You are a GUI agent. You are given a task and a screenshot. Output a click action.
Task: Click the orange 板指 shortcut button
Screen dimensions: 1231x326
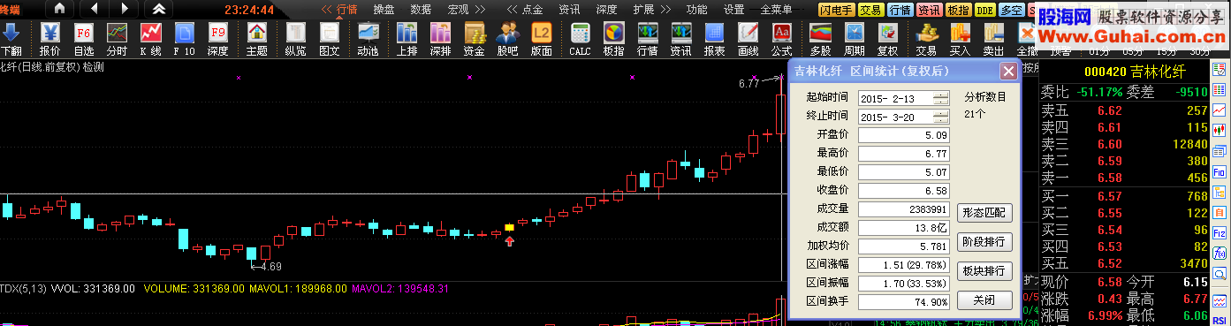click(958, 11)
